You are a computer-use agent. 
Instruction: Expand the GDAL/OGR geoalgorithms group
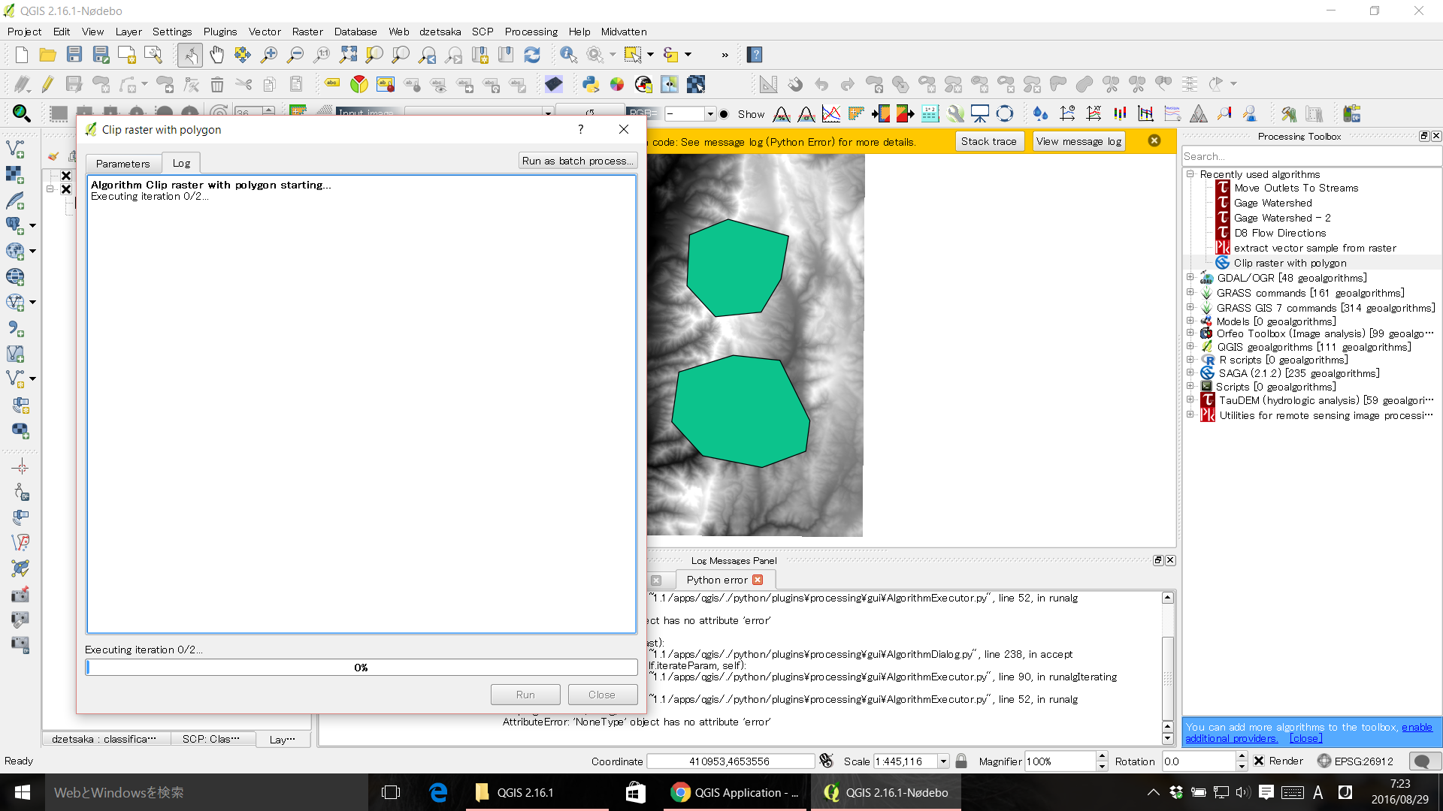tap(1190, 278)
